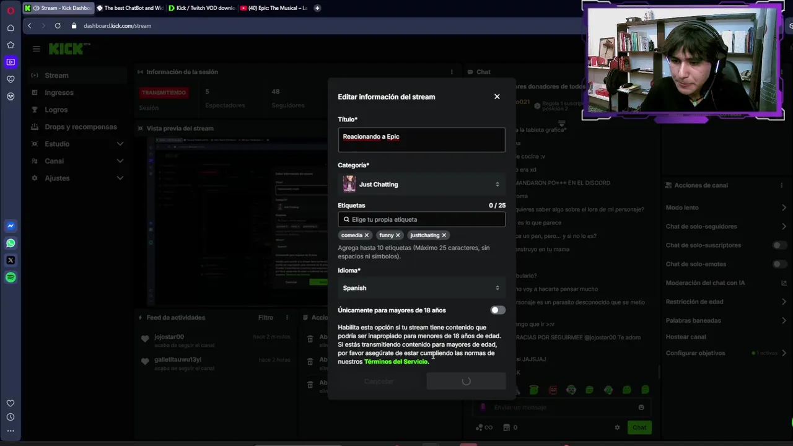Open Spotify in the Opera sidebar
The height and width of the screenshot is (446, 793).
tap(11, 278)
